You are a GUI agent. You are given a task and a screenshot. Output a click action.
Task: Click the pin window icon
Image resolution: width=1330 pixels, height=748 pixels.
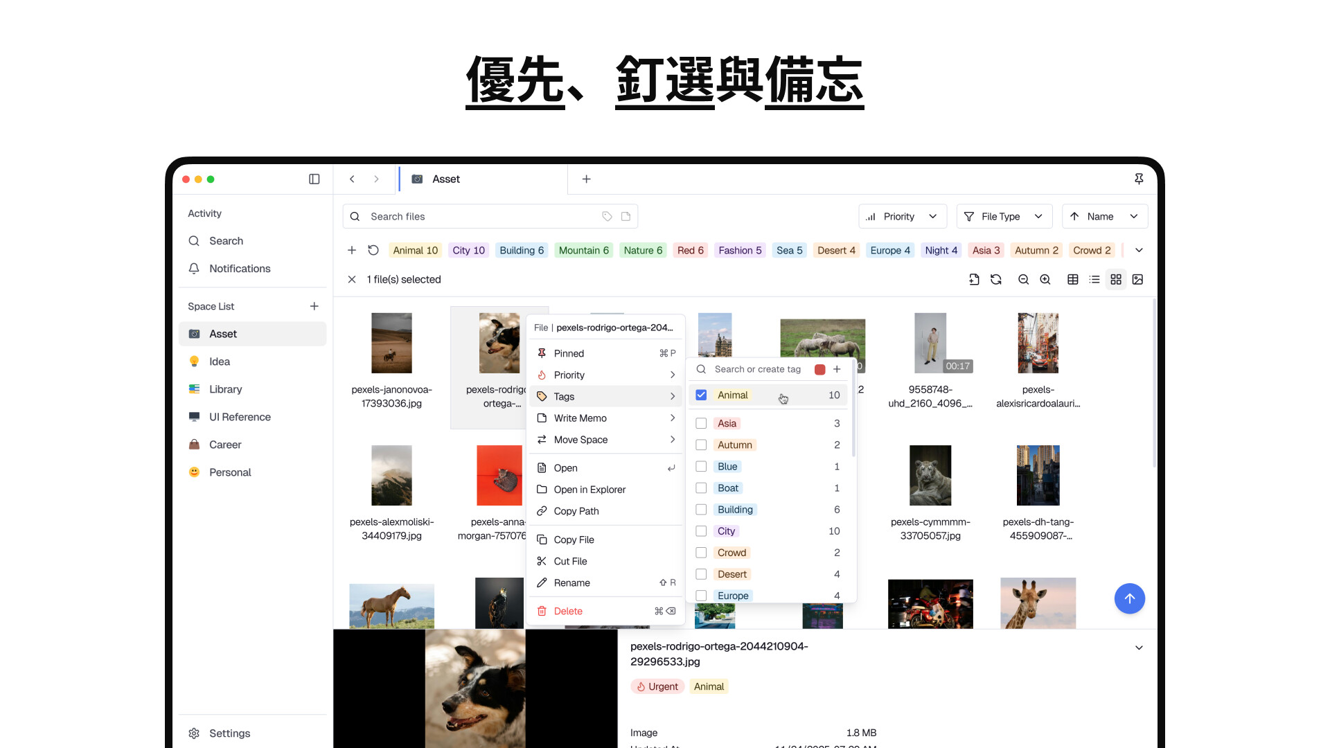tap(1139, 179)
